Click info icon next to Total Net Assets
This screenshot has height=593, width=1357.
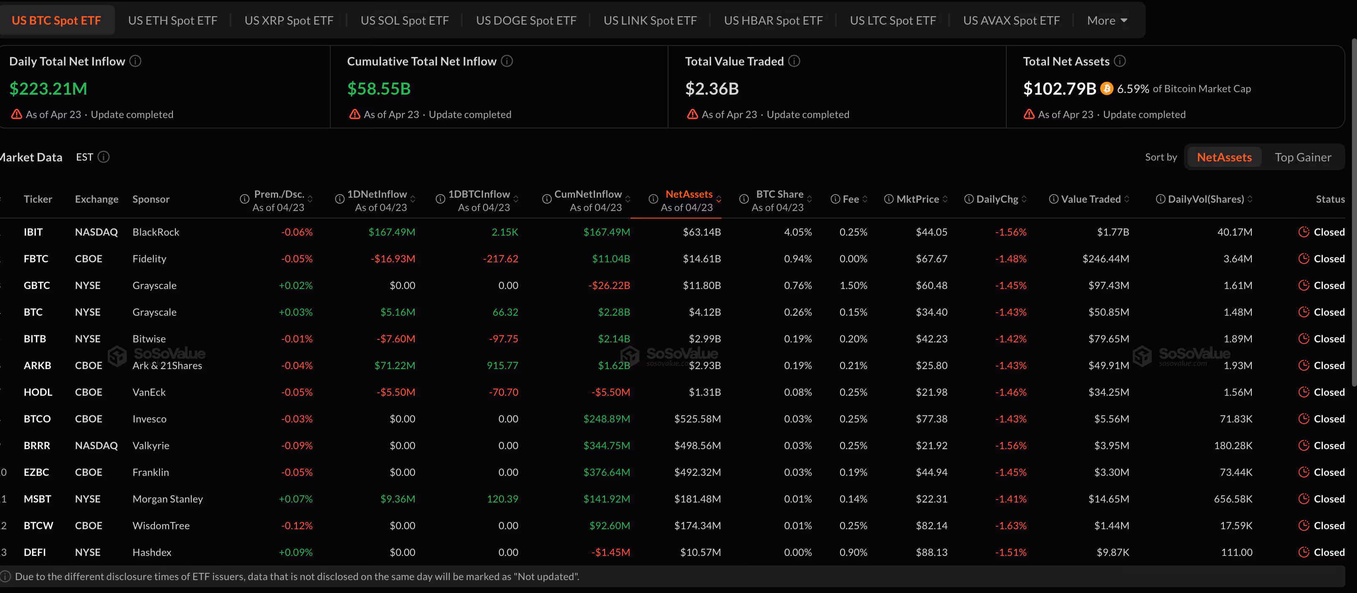[x=1120, y=61]
